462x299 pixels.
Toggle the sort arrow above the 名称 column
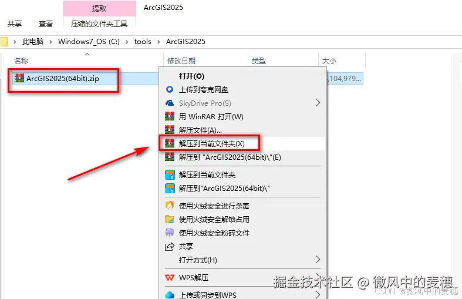pos(87,54)
